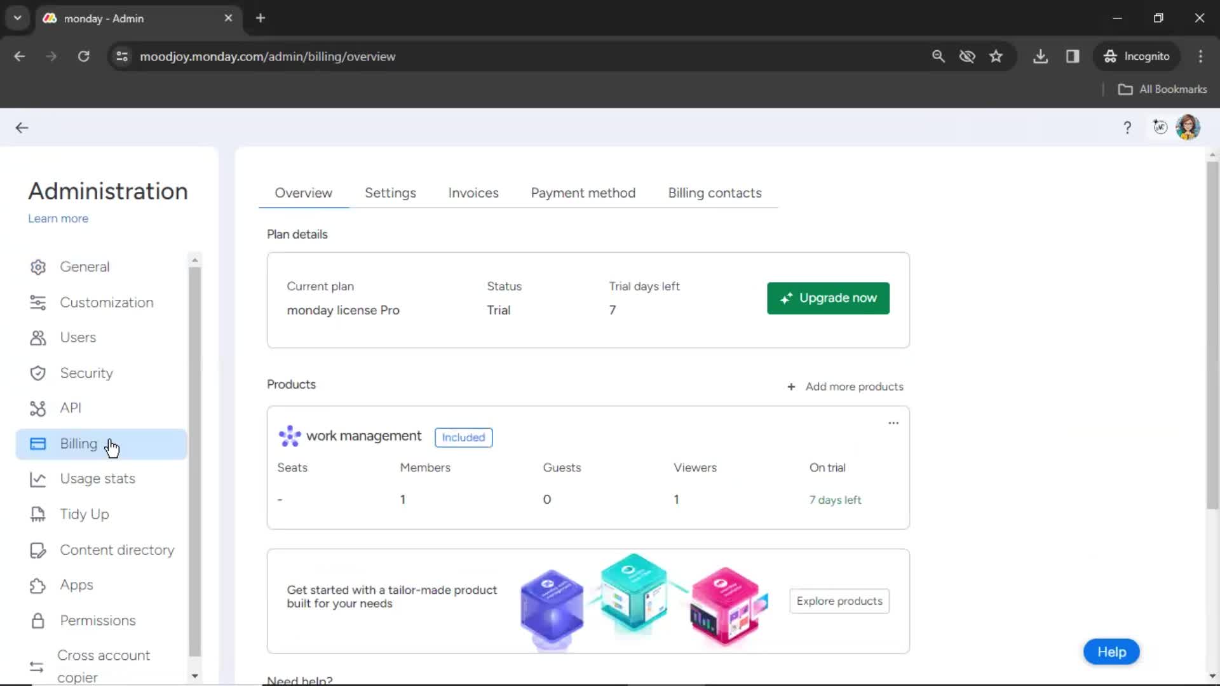Viewport: 1220px width, 686px height.
Task: Click the address bar URL
Action: [x=268, y=57]
